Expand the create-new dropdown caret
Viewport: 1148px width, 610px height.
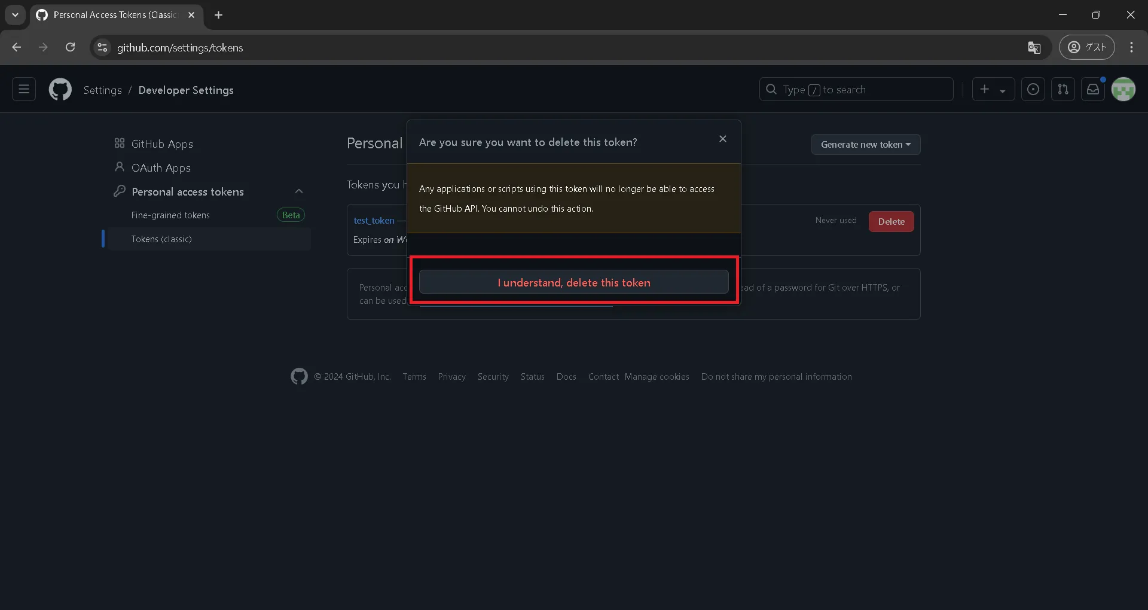(x=1003, y=90)
